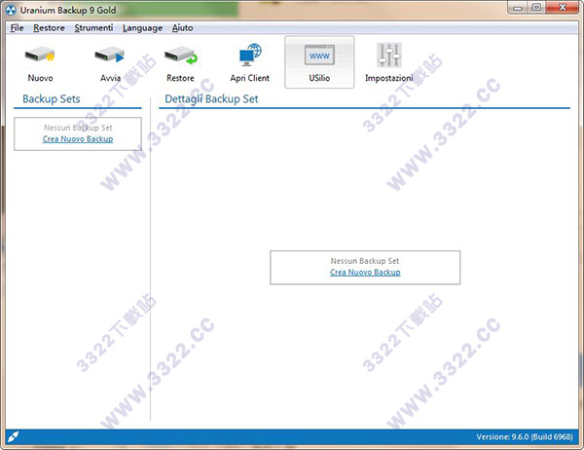Start backup with the Avvia icon
This screenshot has height=450, width=584.
click(109, 56)
